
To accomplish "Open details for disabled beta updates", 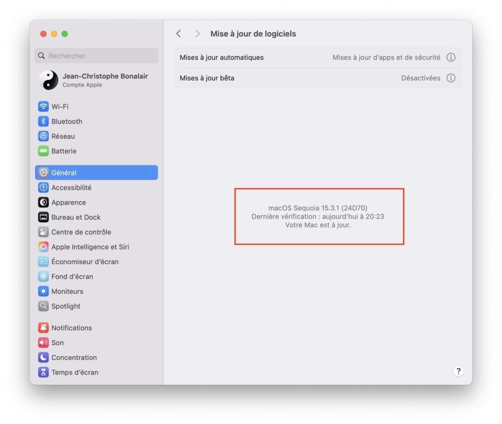I will click(451, 78).
